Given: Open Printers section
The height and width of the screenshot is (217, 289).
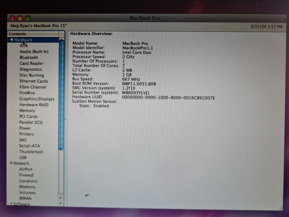Looking at the screenshot, I should (27, 134).
